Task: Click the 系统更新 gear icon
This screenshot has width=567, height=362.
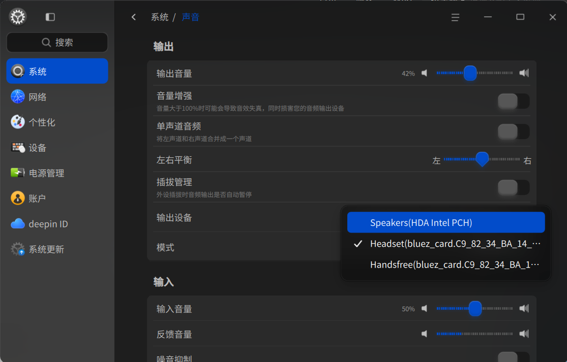Action: click(18, 249)
